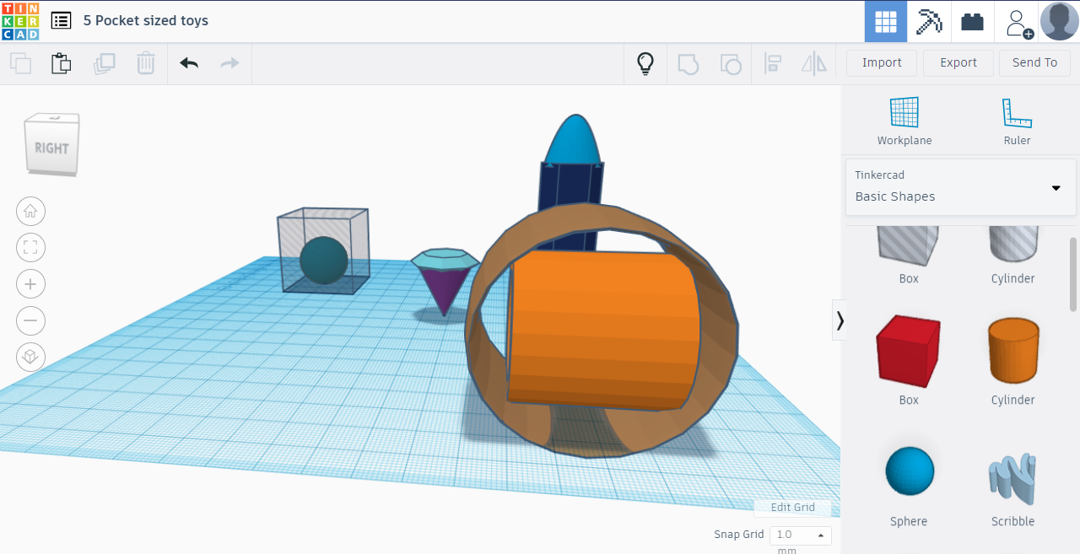Open the Align tool
The image size is (1080, 554).
(773, 62)
